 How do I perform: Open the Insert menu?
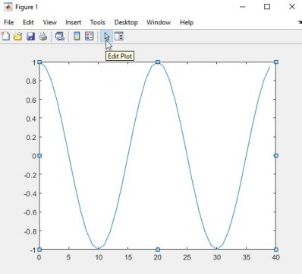(73, 23)
